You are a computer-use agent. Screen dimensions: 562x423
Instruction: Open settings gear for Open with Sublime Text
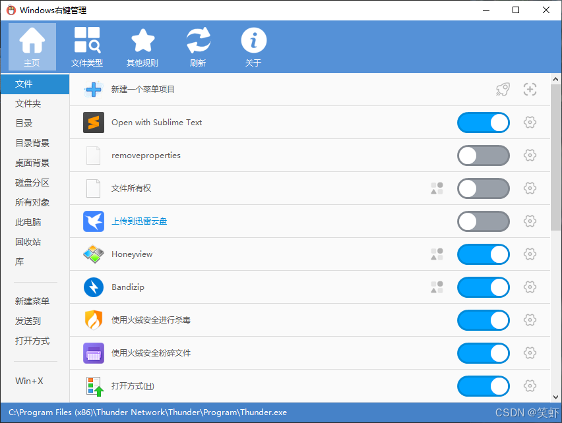[x=530, y=123]
